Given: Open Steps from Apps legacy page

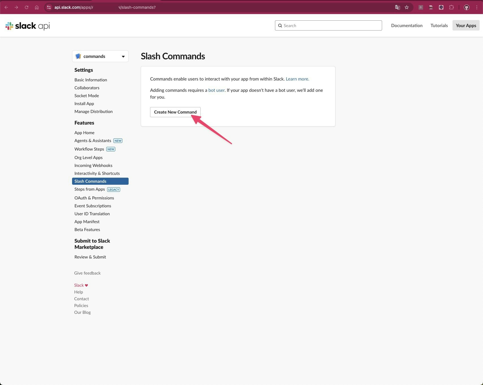Looking at the screenshot, I should pyautogui.click(x=90, y=189).
